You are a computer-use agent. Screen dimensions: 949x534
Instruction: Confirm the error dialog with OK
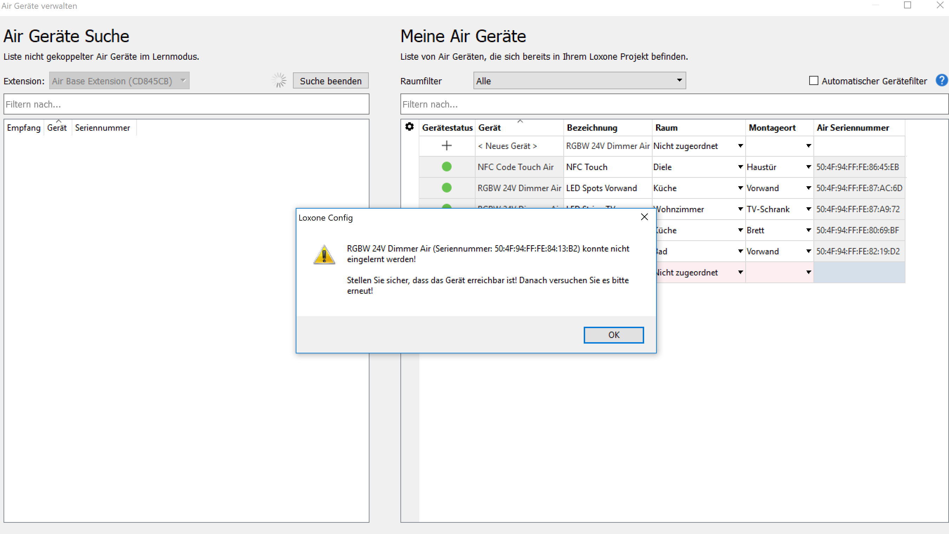point(614,334)
